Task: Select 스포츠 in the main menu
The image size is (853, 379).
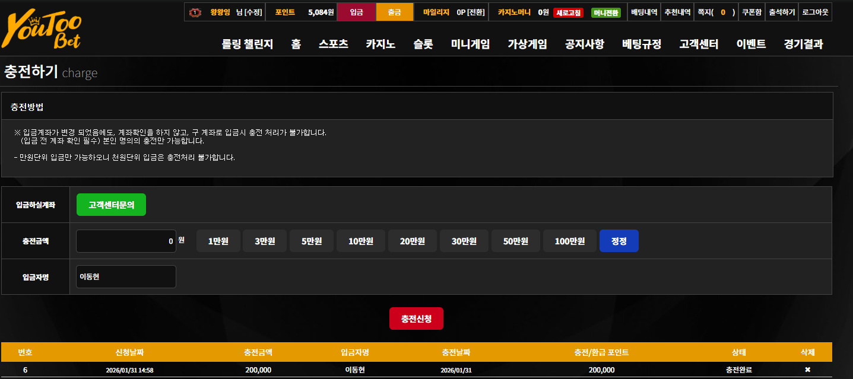Action: point(333,44)
